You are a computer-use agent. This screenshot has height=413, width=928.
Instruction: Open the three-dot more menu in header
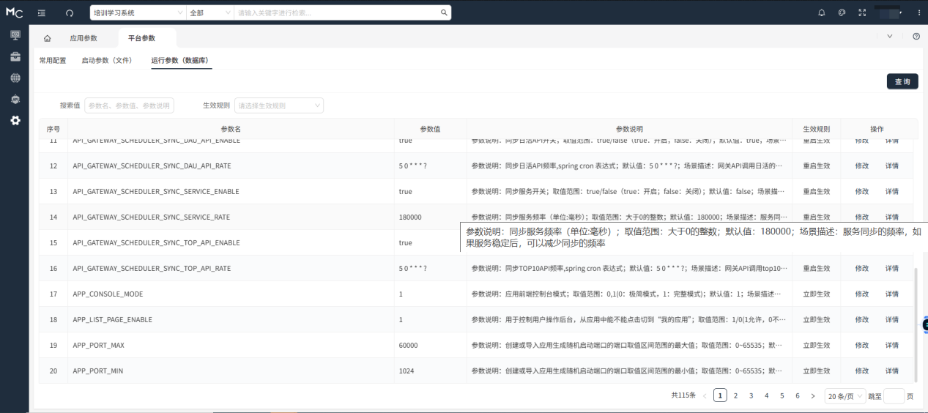(919, 12)
